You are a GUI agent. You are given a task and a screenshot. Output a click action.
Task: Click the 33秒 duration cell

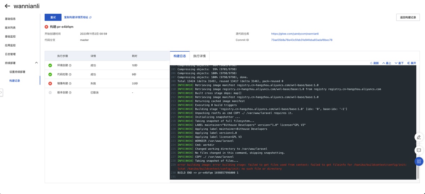coord(135,83)
